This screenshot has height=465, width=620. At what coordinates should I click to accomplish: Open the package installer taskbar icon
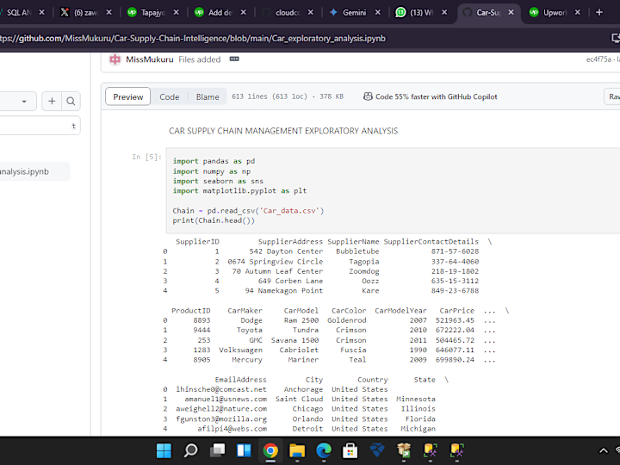tap(404, 450)
